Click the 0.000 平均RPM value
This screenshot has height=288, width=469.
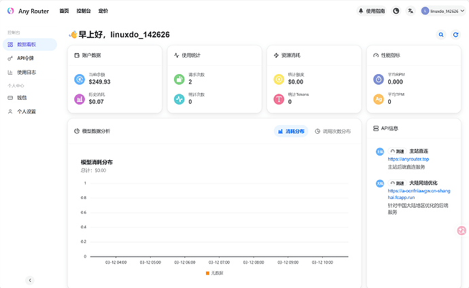click(x=396, y=82)
